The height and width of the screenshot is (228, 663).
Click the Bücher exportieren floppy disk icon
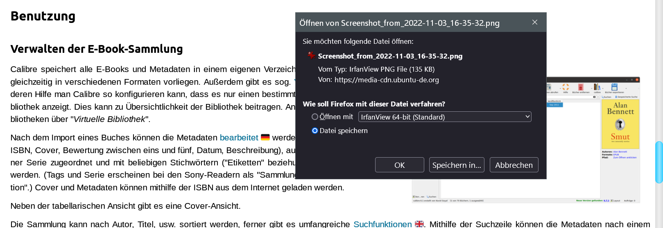pos(614,87)
